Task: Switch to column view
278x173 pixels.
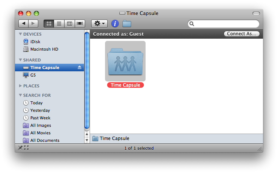Action: 69,24
